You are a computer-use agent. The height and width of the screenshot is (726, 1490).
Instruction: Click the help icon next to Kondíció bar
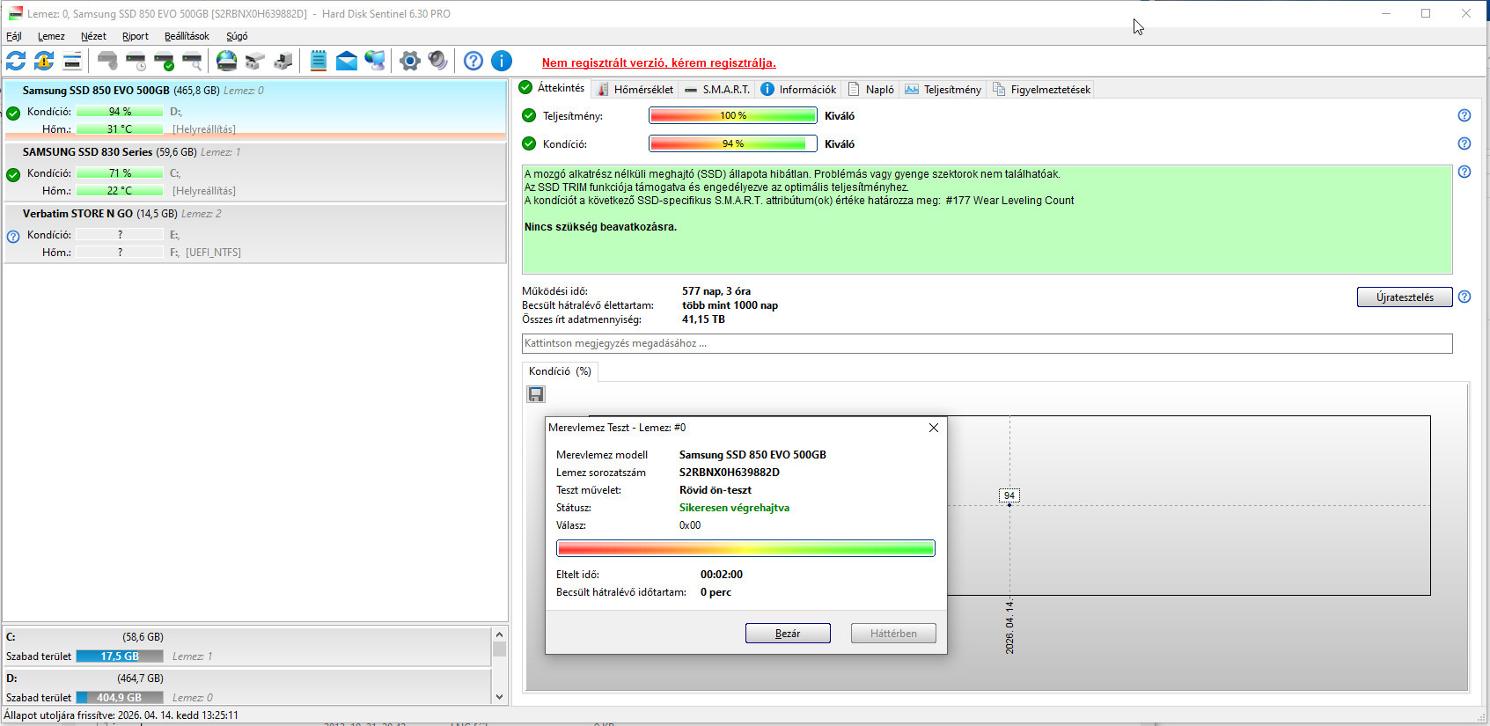click(x=1464, y=143)
